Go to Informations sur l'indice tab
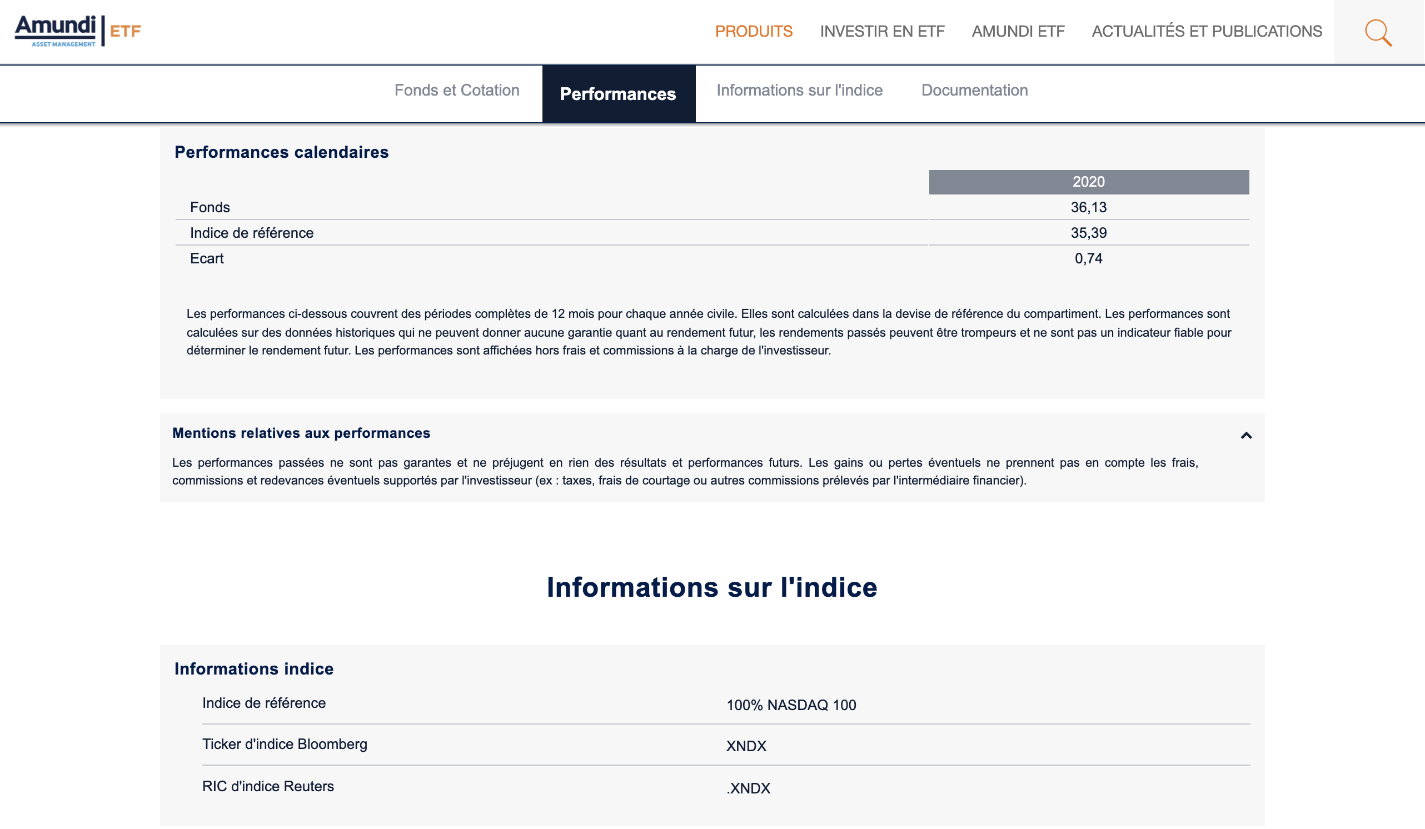 (800, 91)
